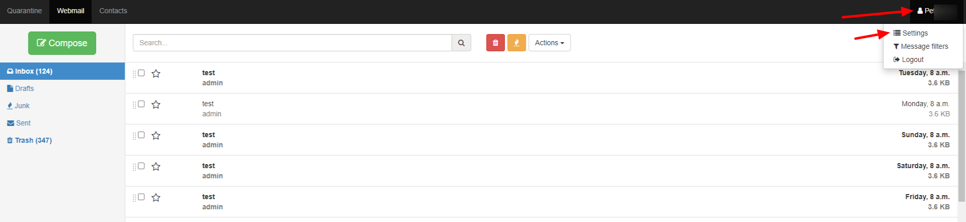Open the Trash (347) folder
966x222 pixels.
tap(30, 140)
